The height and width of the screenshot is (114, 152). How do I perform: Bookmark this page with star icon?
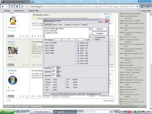click(22, 7)
